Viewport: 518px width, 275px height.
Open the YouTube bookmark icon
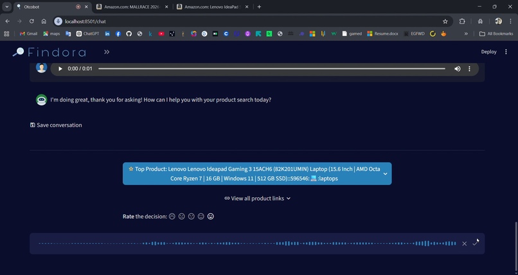coord(161,33)
